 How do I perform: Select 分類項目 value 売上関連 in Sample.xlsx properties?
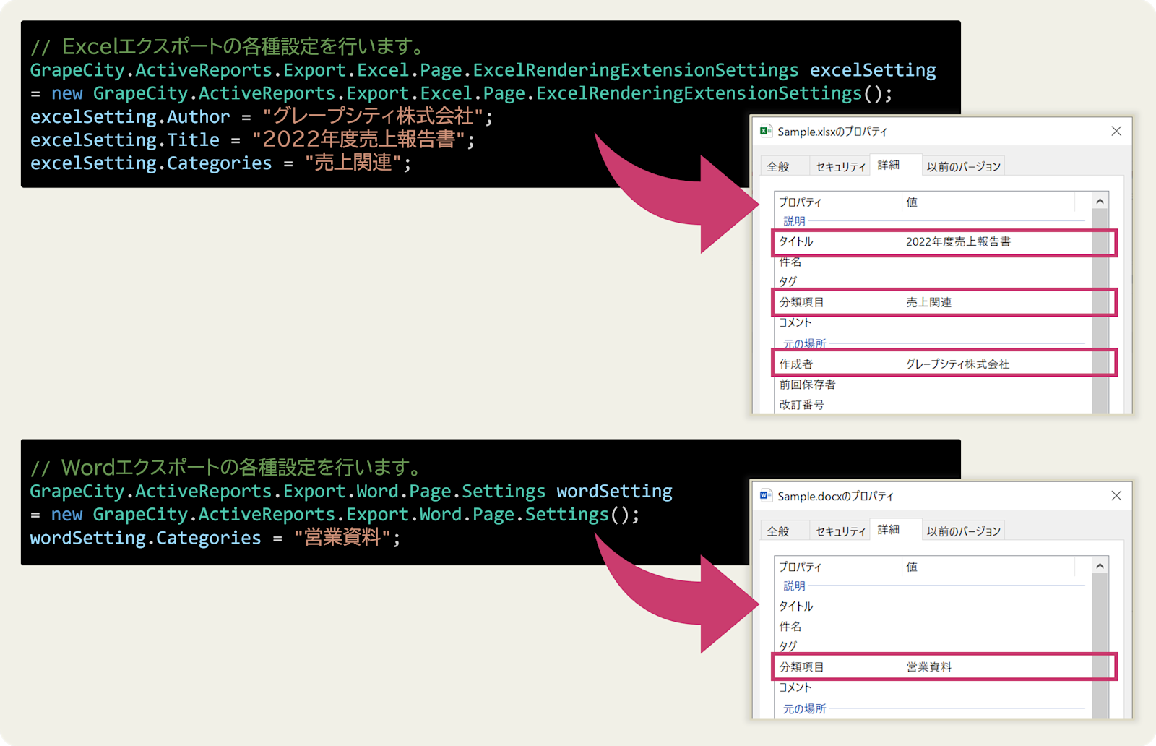tap(929, 302)
